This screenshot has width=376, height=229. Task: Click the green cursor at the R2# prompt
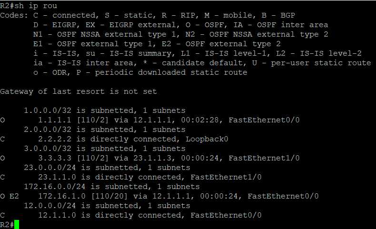click(17, 225)
